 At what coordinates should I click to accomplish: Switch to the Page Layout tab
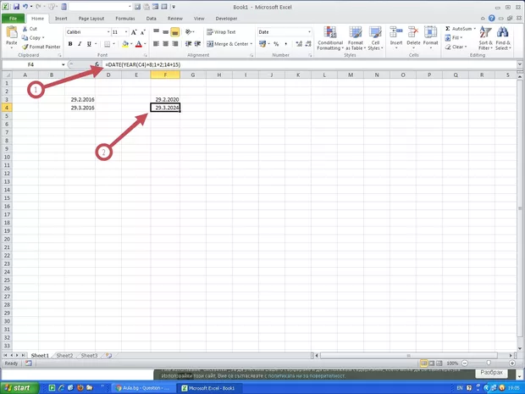coord(91,19)
